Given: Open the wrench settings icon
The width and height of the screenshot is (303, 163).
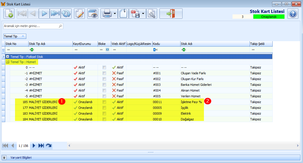Looking at the screenshot, I should (152, 14).
